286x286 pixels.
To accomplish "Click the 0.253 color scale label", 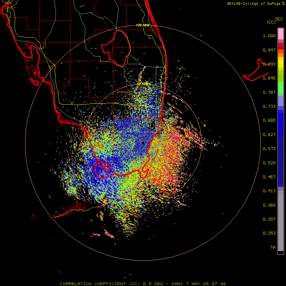I will 269,233.
